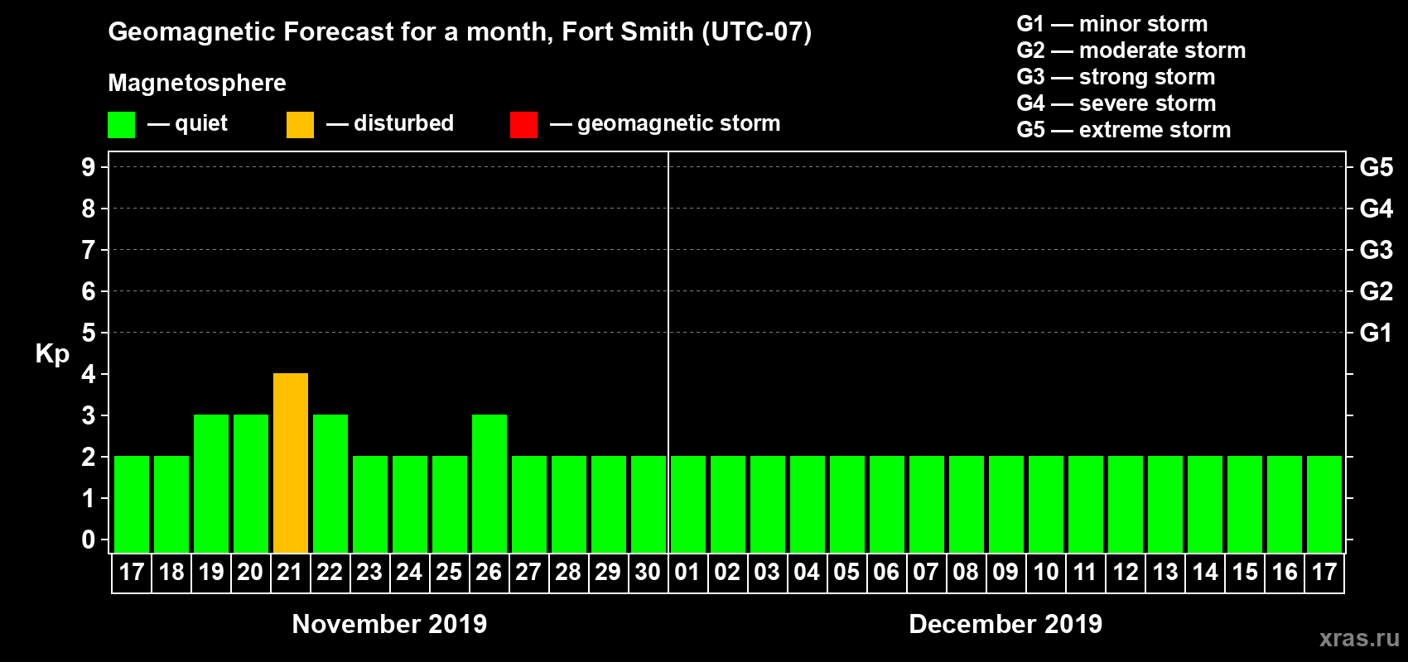The height and width of the screenshot is (662, 1408).
Task: Click the date cell '26' in November
Action: (489, 573)
